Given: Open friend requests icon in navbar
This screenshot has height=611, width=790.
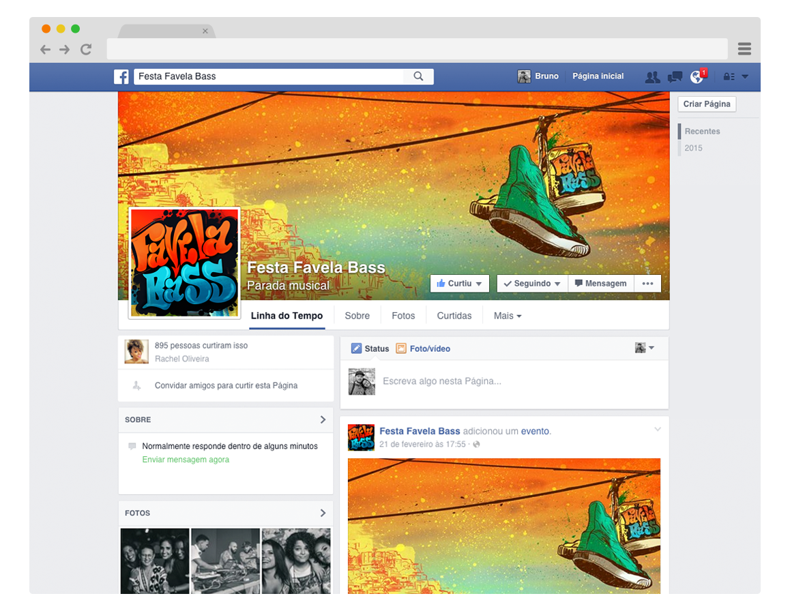Looking at the screenshot, I should coord(652,76).
